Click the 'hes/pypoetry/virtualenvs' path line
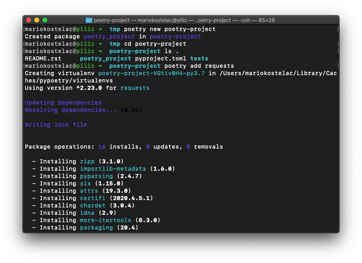Screen dimensions: 362x263 pyautogui.click(x=69, y=81)
